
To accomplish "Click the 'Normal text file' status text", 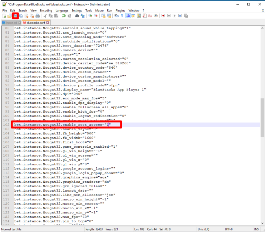I will [x=11, y=229].
